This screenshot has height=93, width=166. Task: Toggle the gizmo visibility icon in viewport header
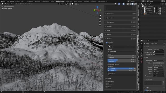click(119, 4)
